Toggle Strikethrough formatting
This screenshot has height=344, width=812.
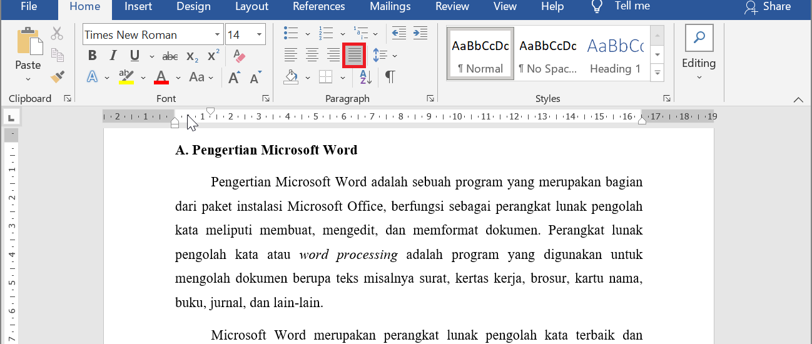point(170,56)
